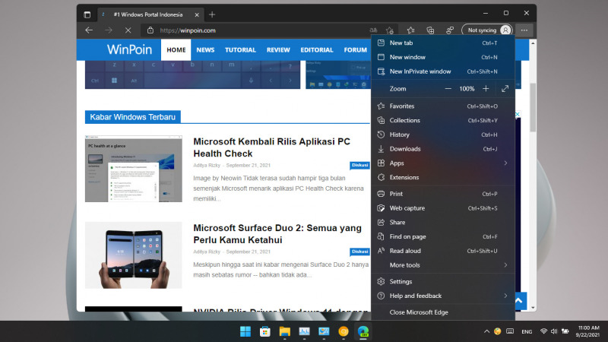This screenshot has height=342, width=608.
Task: Expand the Apps submenu
Action: click(443, 163)
